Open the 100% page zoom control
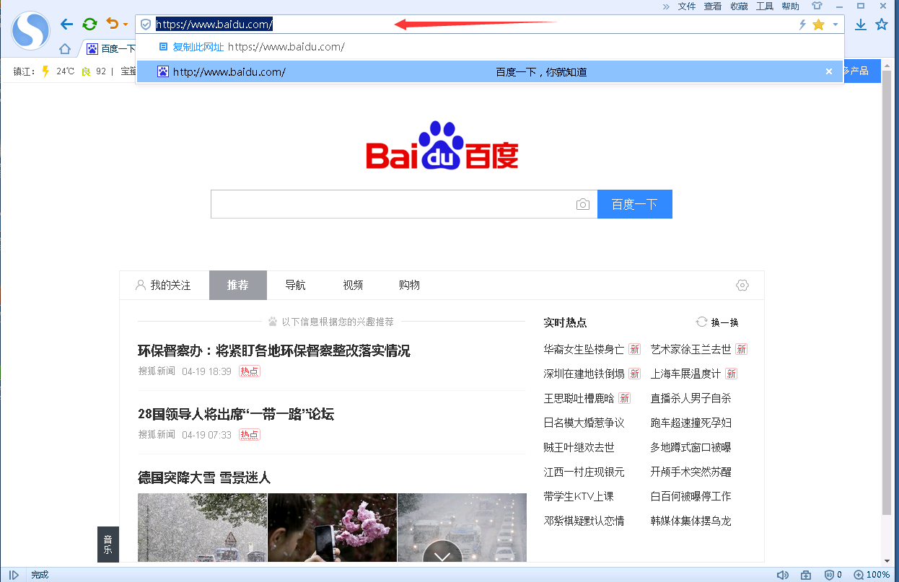This screenshot has height=582, width=899. (872, 575)
